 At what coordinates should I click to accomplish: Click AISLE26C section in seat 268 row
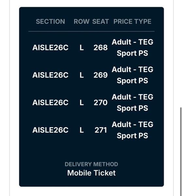51,47
